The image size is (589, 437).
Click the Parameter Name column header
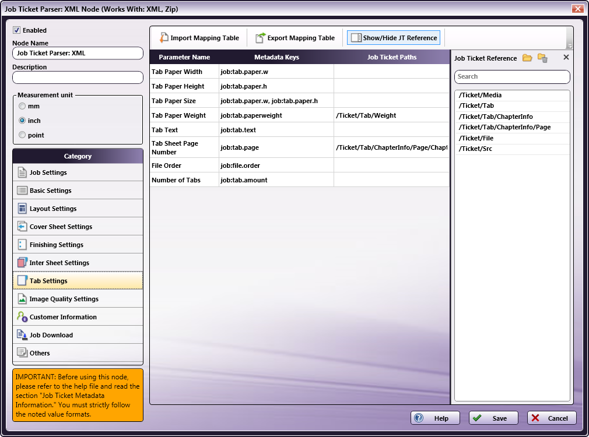(x=184, y=57)
